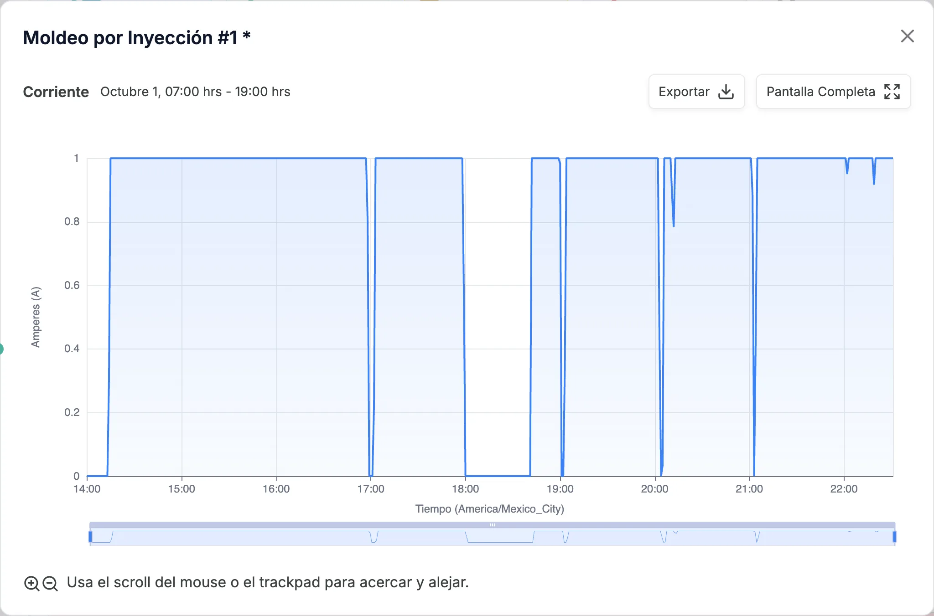Click the 18:00 time axis label
Image resolution: width=934 pixels, height=616 pixels.
coord(465,489)
